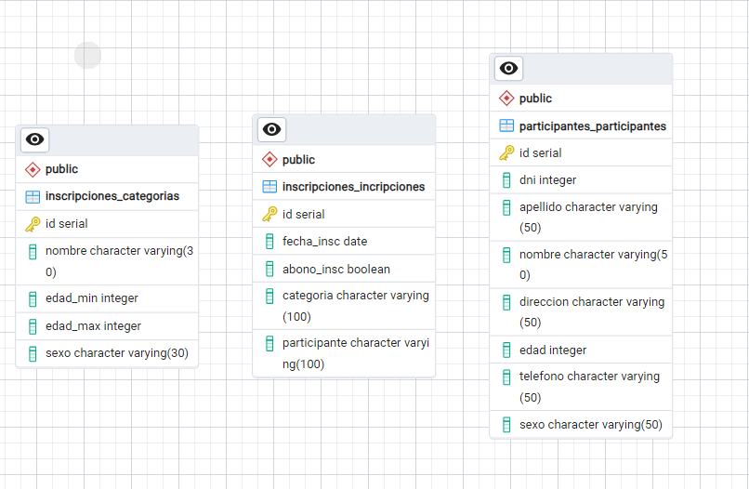Image resolution: width=749 pixels, height=489 pixels.
Task: Toggle eye icon on participantes_participantes table
Action: pos(508,68)
